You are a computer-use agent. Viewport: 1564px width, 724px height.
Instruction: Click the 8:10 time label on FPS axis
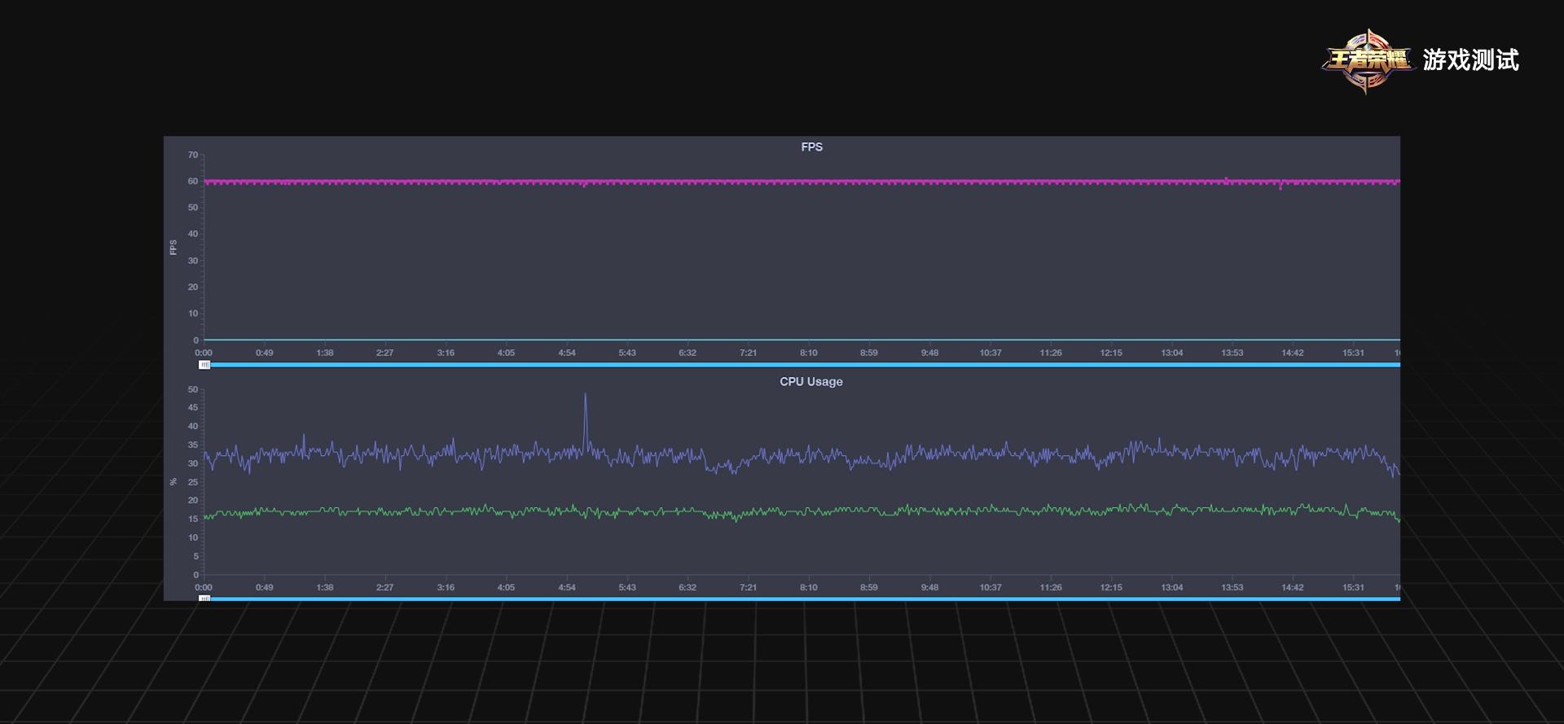[808, 353]
